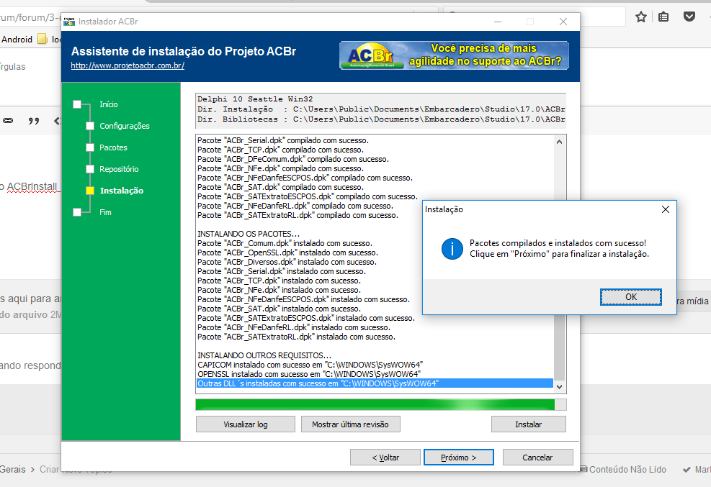Click the white marker beside Início
The width and height of the screenshot is (711, 487).
click(77, 104)
